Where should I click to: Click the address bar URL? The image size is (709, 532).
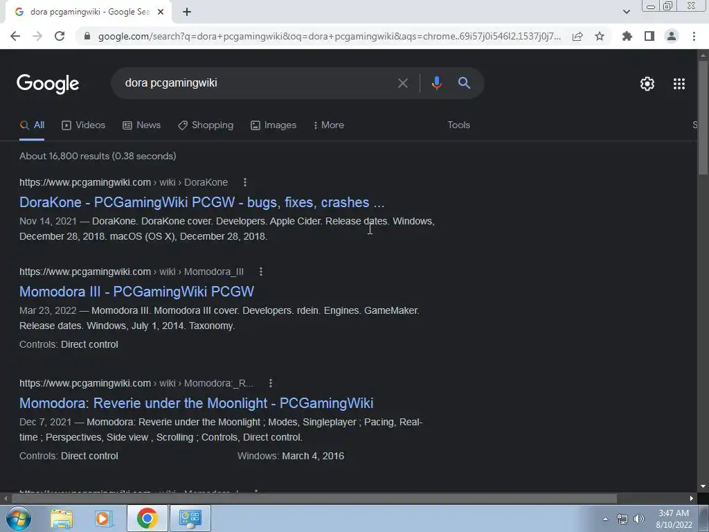tap(329, 36)
